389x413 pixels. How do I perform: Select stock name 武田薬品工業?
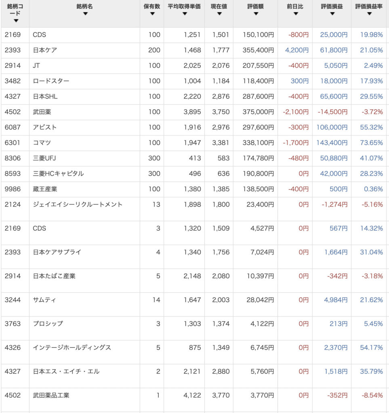point(51,395)
